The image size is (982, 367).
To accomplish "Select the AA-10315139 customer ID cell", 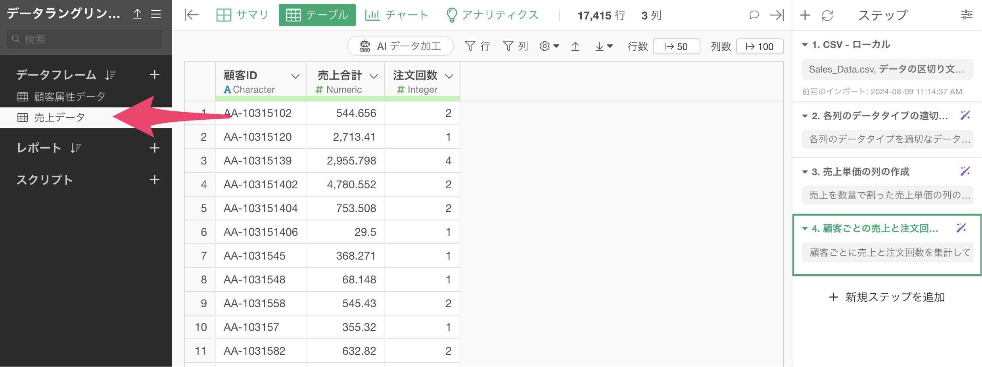I will tap(261, 161).
